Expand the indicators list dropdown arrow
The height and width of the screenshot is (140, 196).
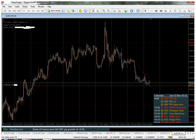coord(128,11)
